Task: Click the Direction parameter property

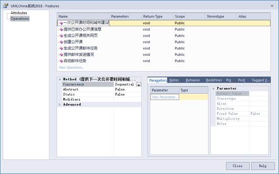Action: (x=225, y=109)
